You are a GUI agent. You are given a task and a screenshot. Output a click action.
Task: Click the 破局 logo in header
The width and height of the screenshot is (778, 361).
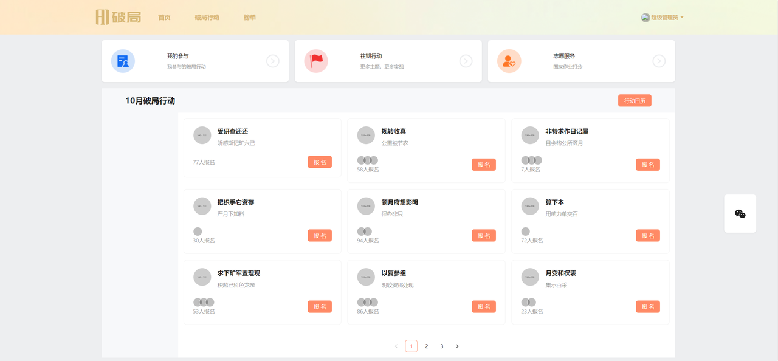119,17
